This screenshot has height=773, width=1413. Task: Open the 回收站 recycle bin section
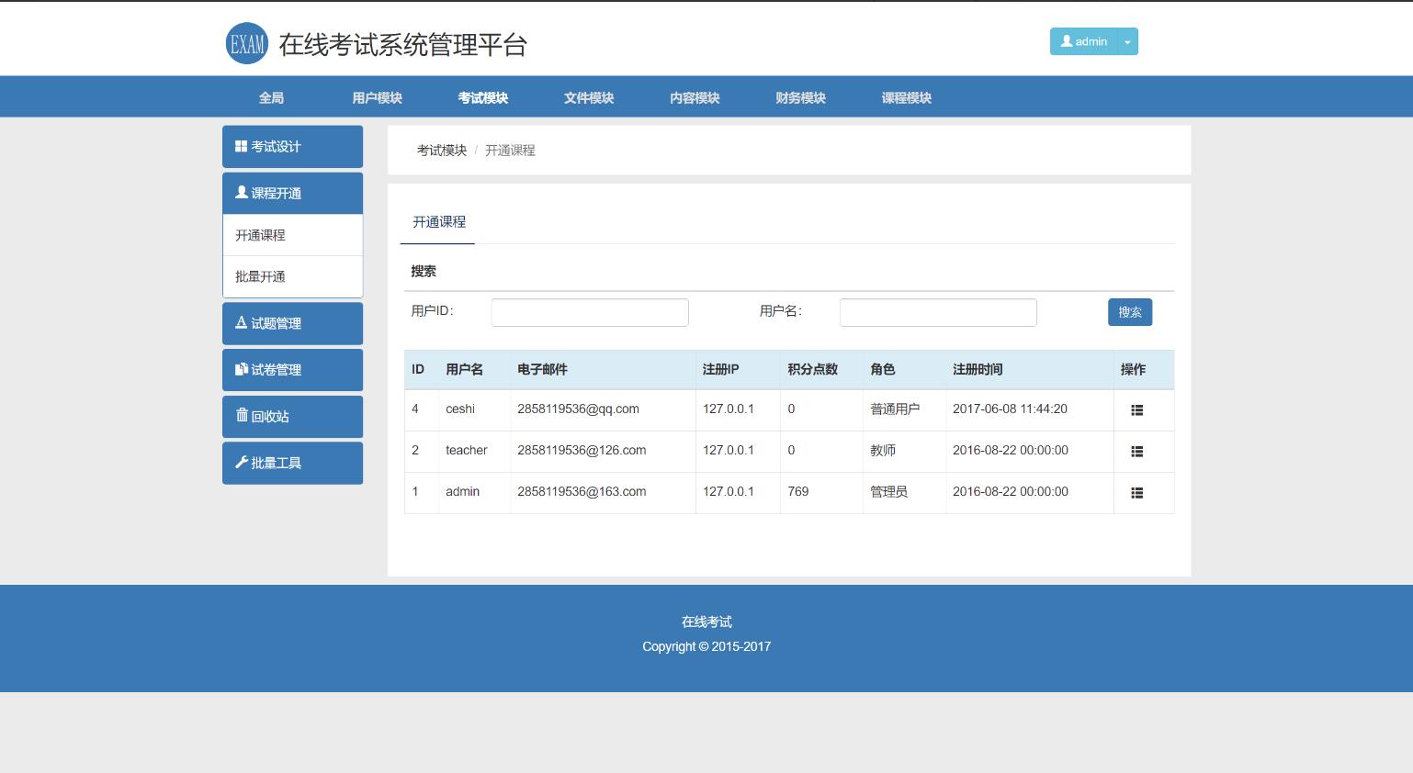[x=292, y=417]
